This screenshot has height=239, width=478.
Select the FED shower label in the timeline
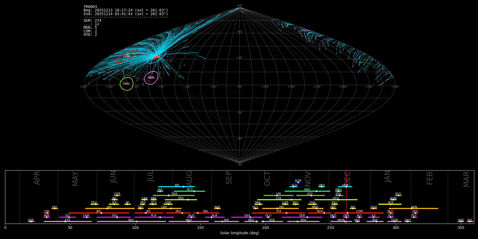[415, 211]
